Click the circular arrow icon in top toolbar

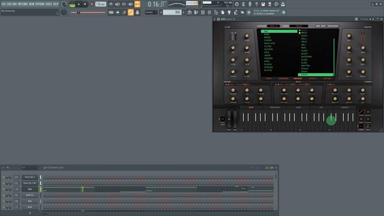(x=236, y=4)
